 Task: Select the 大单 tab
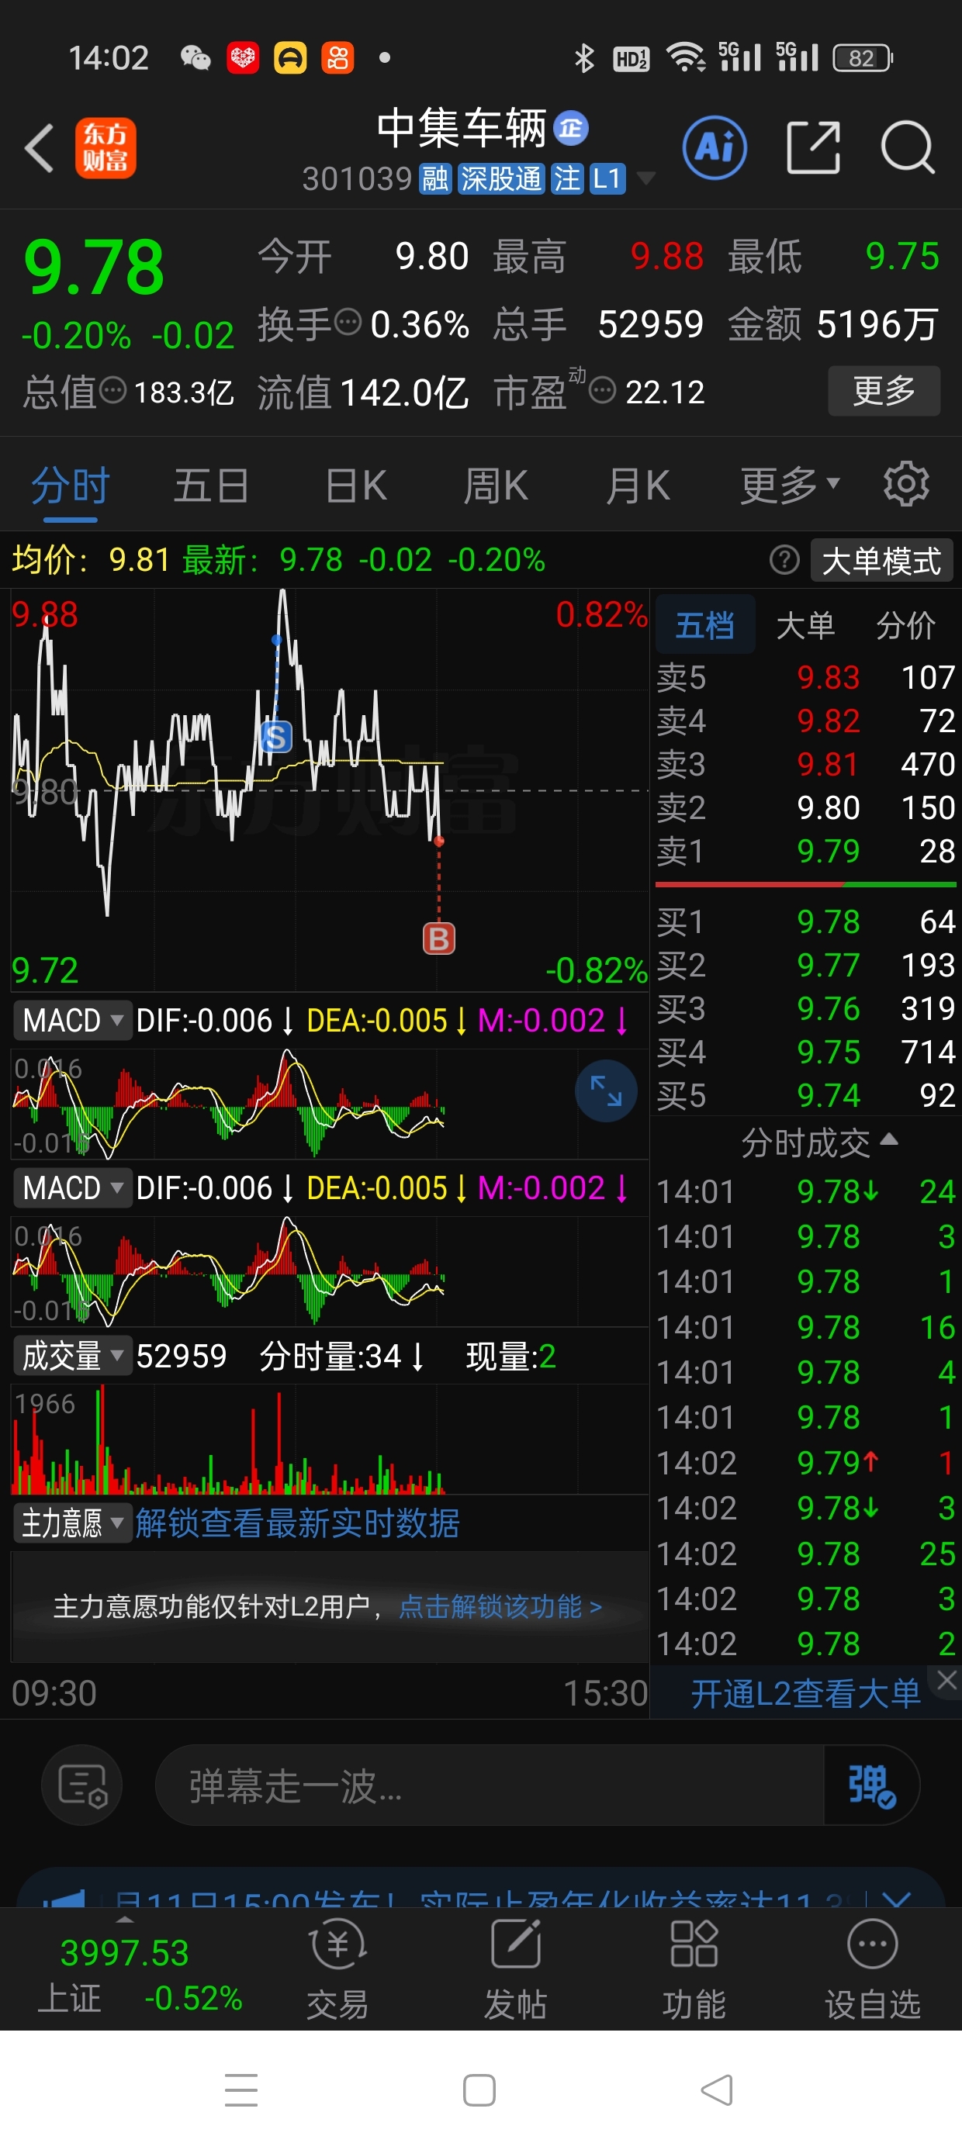click(805, 624)
